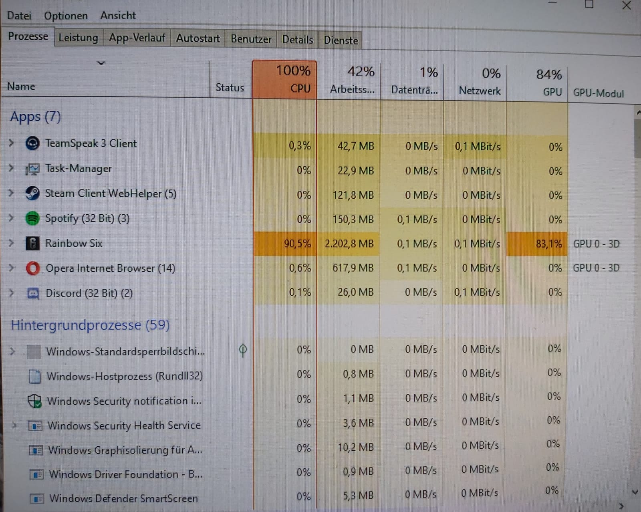Switch to the Dienste tab
Screen dimensions: 641x512
341,40
